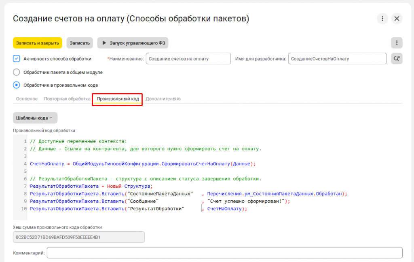
Task: Open the Повторная обработка tab
Action: pos(67,99)
